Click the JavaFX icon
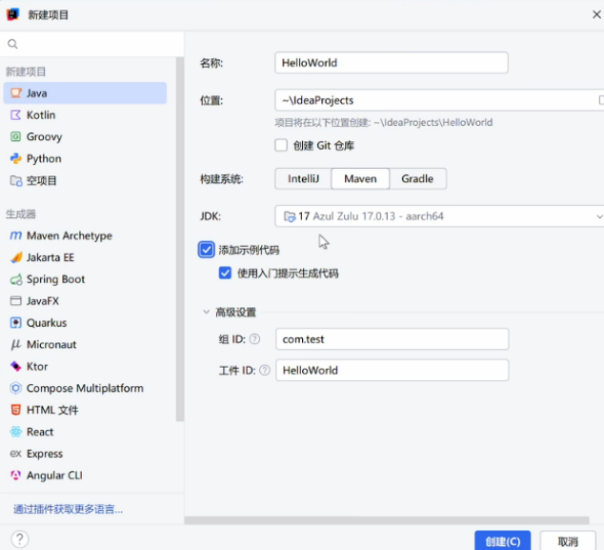Image resolution: width=604 pixels, height=550 pixels. coord(16,300)
